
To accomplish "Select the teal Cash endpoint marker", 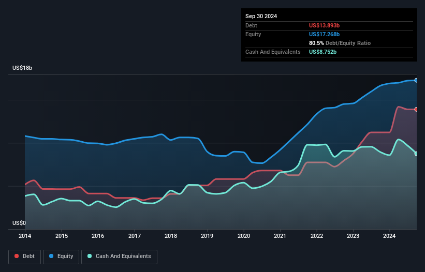I will coord(416,154).
